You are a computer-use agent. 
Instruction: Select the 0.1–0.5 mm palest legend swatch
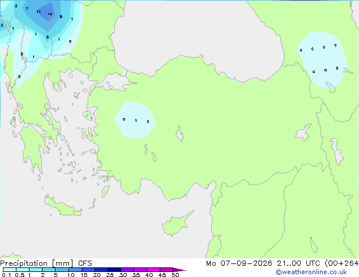coord(10,270)
